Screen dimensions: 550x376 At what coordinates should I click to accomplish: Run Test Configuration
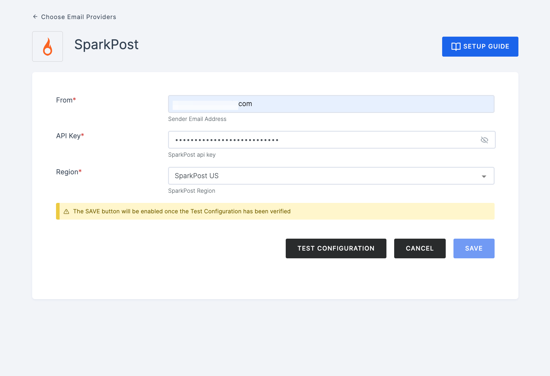coord(336,248)
